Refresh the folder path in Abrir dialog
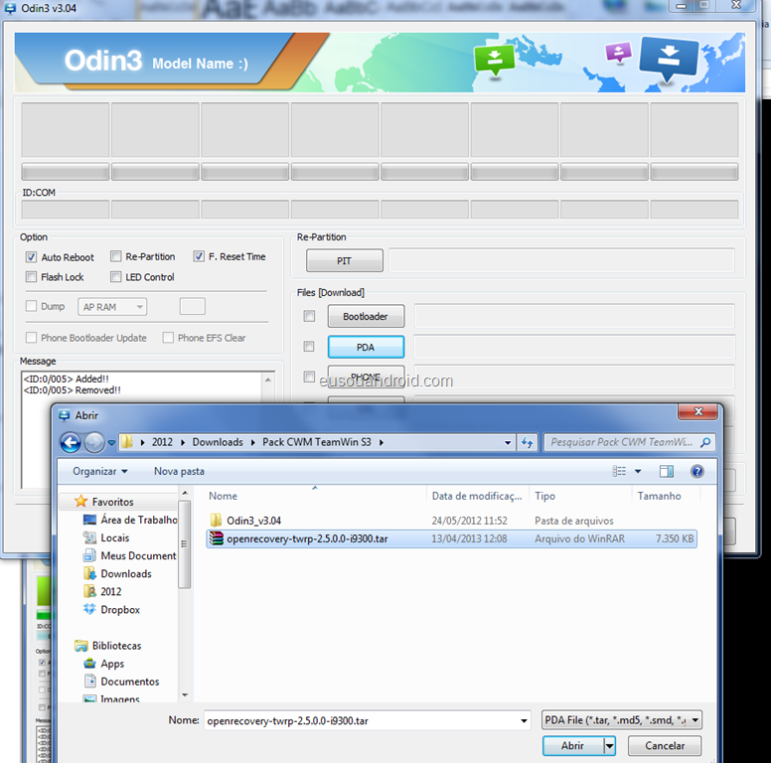The image size is (771, 763). click(528, 442)
